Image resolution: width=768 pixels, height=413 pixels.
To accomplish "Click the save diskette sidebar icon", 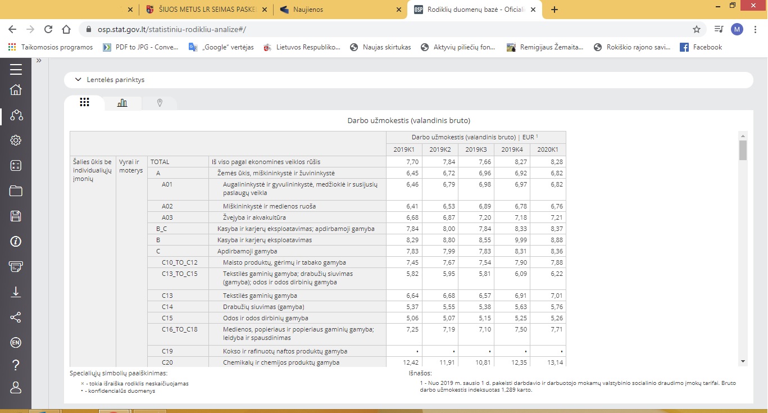I will point(16,216).
